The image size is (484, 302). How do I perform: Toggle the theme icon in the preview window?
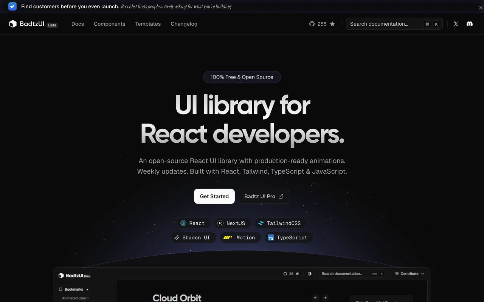pos(310,274)
